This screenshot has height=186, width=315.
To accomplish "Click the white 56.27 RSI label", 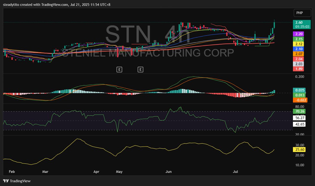I will pyautogui.click(x=300, y=118).
